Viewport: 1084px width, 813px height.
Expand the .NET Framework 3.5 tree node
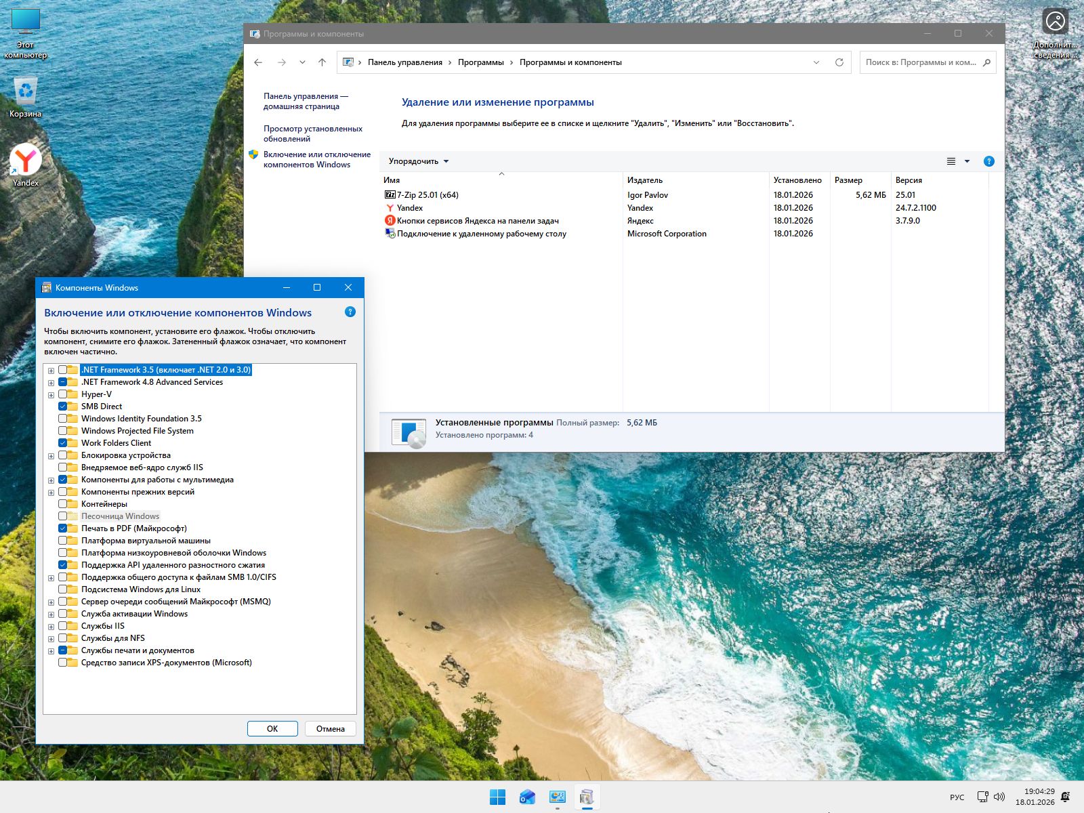pos(51,371)
